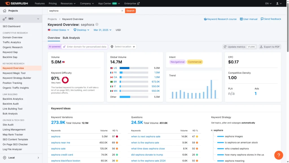Click the Keyword Research course cap icon
This screenshot has width=289, height=163.
tap(205, 19)
